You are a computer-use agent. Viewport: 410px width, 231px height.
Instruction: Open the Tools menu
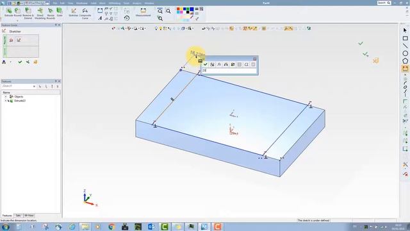point(127,3)
